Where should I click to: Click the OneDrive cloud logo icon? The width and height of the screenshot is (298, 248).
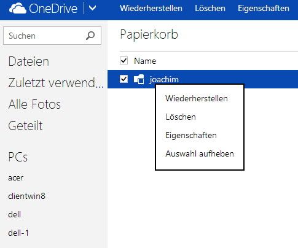[x=18, y=9]
